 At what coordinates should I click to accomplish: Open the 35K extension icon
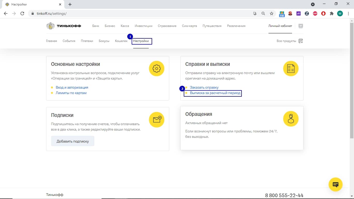pyautogui.click(x=282, y=14)
